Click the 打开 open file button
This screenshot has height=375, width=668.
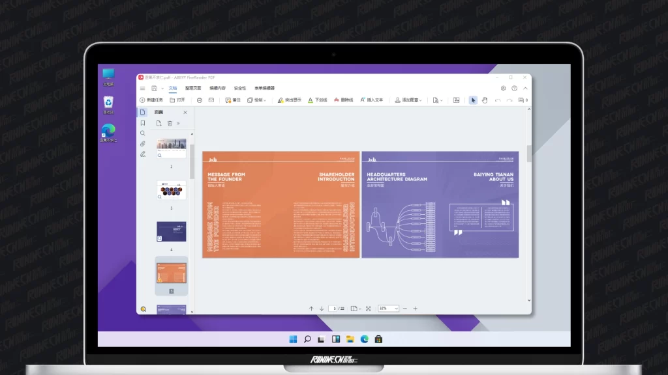[177, 100]
